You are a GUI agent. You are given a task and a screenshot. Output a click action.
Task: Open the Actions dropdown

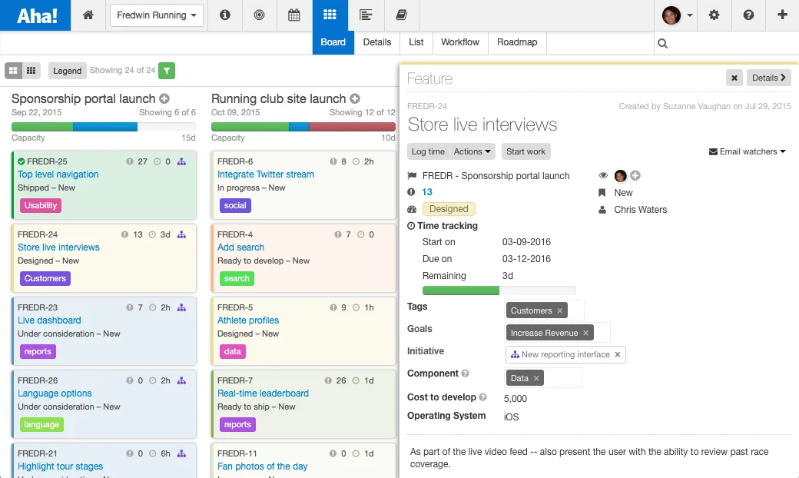(472, 151)
